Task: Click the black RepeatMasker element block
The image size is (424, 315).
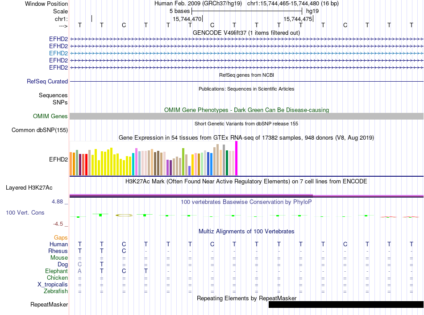Action: [346, 304]
